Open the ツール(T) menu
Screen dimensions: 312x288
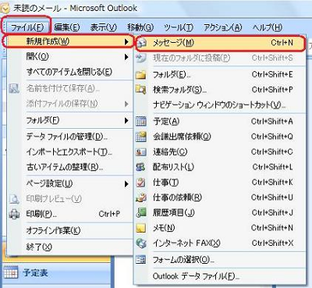coord(179,27)
